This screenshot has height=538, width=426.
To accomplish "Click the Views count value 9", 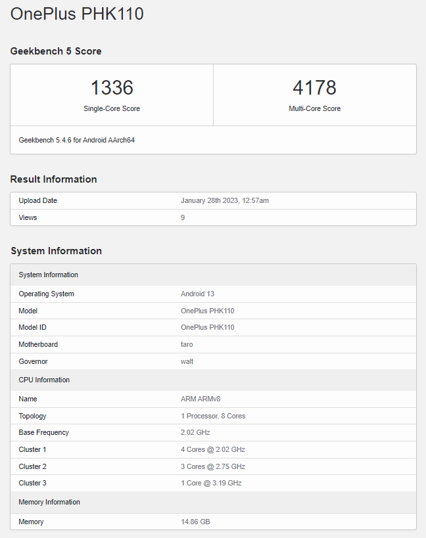I will 183,217.
